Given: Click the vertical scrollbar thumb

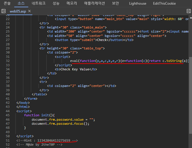Looking at the screenshot, I should (x=191, y=95).
